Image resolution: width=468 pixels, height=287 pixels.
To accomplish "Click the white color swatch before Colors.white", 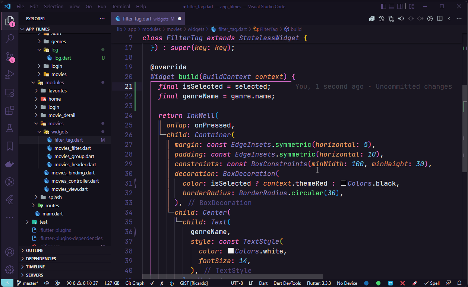I will tap(231, 251).
